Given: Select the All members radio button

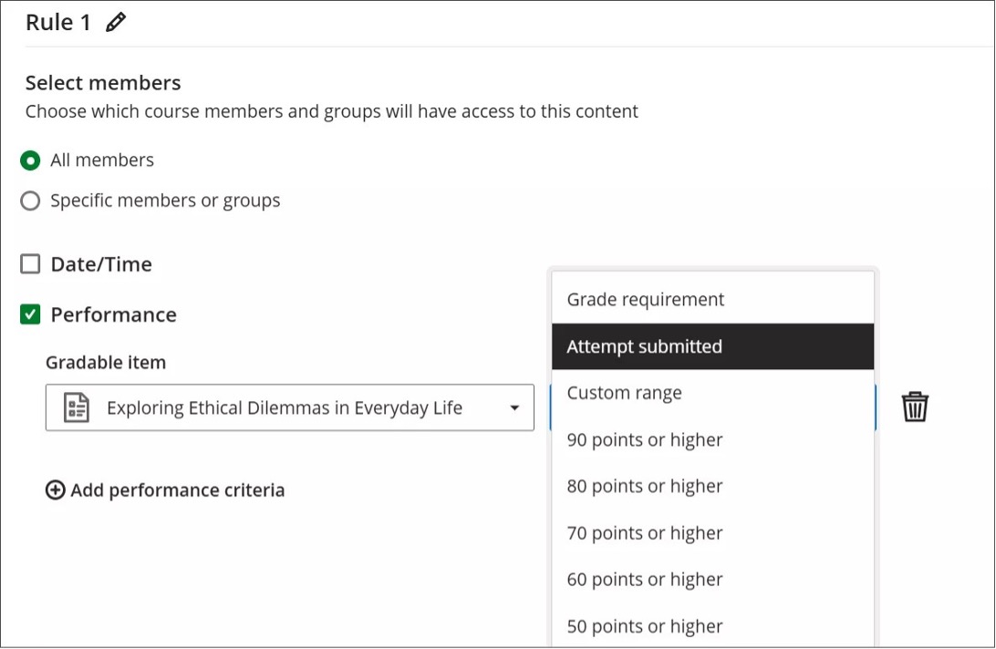Looking at the screenshot, I should [x=32, y=160].
